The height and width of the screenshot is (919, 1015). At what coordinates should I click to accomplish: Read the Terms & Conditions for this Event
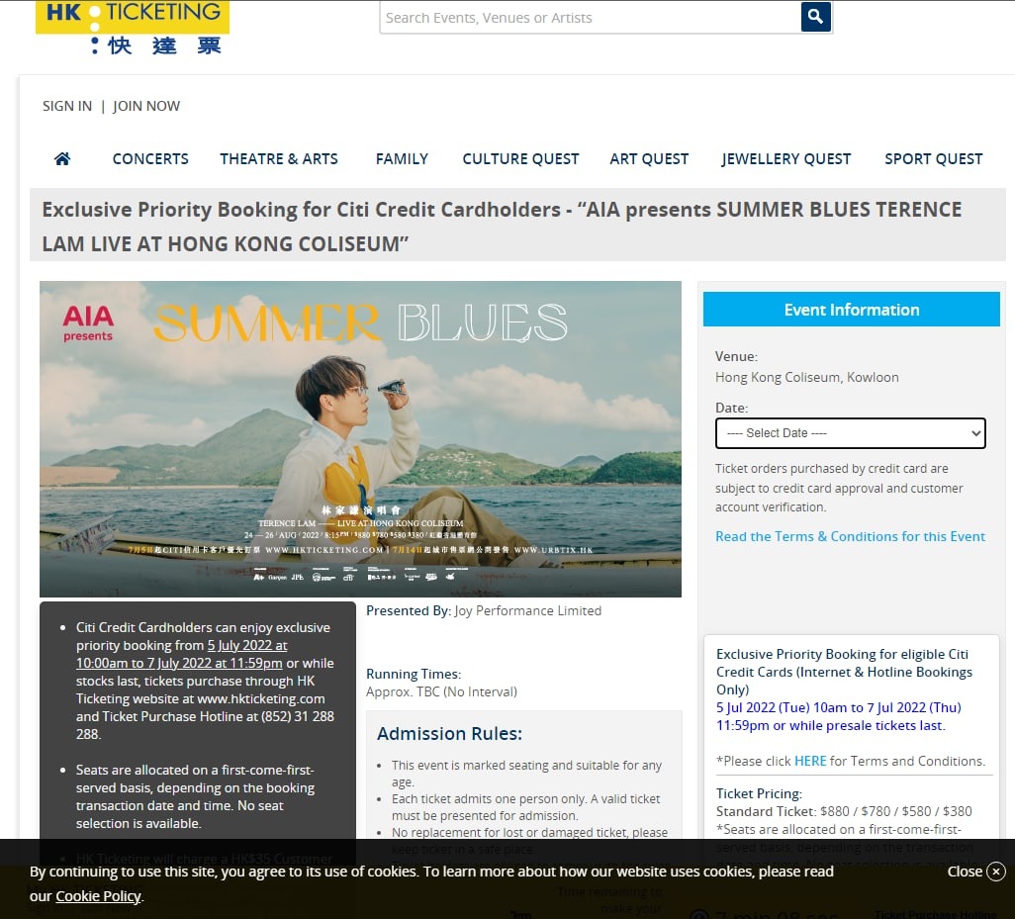[x=850, y=536]
